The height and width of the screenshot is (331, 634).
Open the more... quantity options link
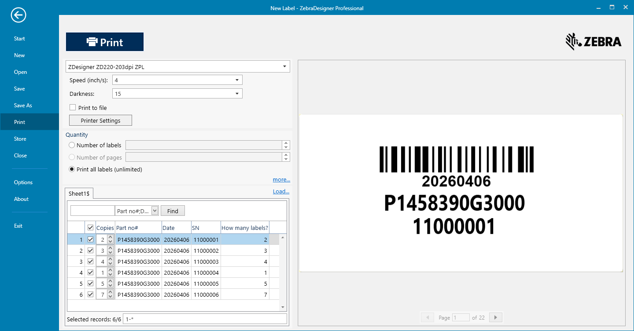(281, 180)
